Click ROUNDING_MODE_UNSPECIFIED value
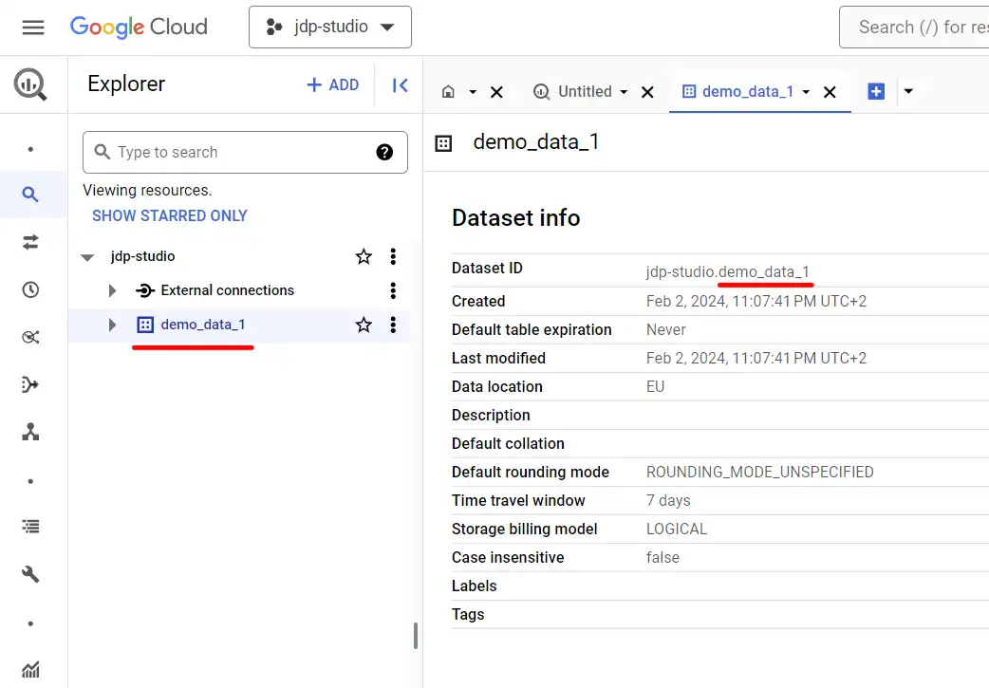The height and width of the screenshot is (688, 989). (760, 473)
